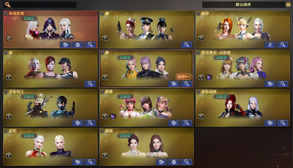Click the search input field

40,5
